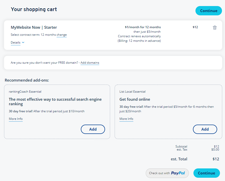
Task: Add the rankingCoach Essential add-on
Action: [93, 129]
